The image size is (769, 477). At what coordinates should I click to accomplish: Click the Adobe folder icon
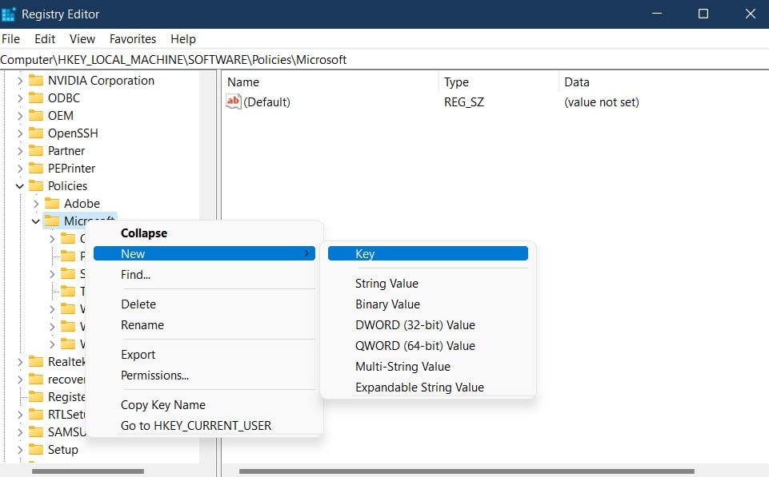point(52,204)
